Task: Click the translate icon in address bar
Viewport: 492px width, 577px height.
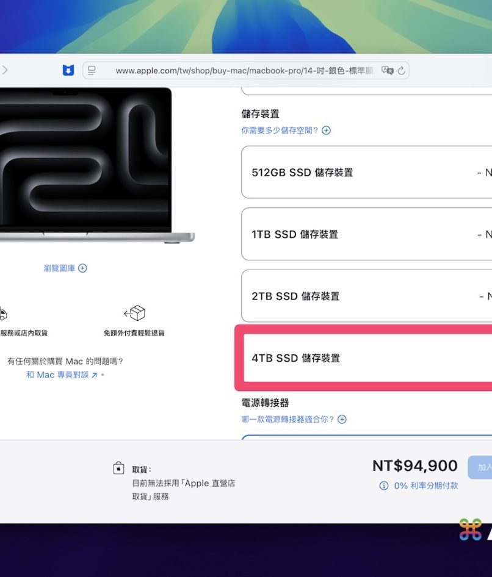Action: coord(388,71)
